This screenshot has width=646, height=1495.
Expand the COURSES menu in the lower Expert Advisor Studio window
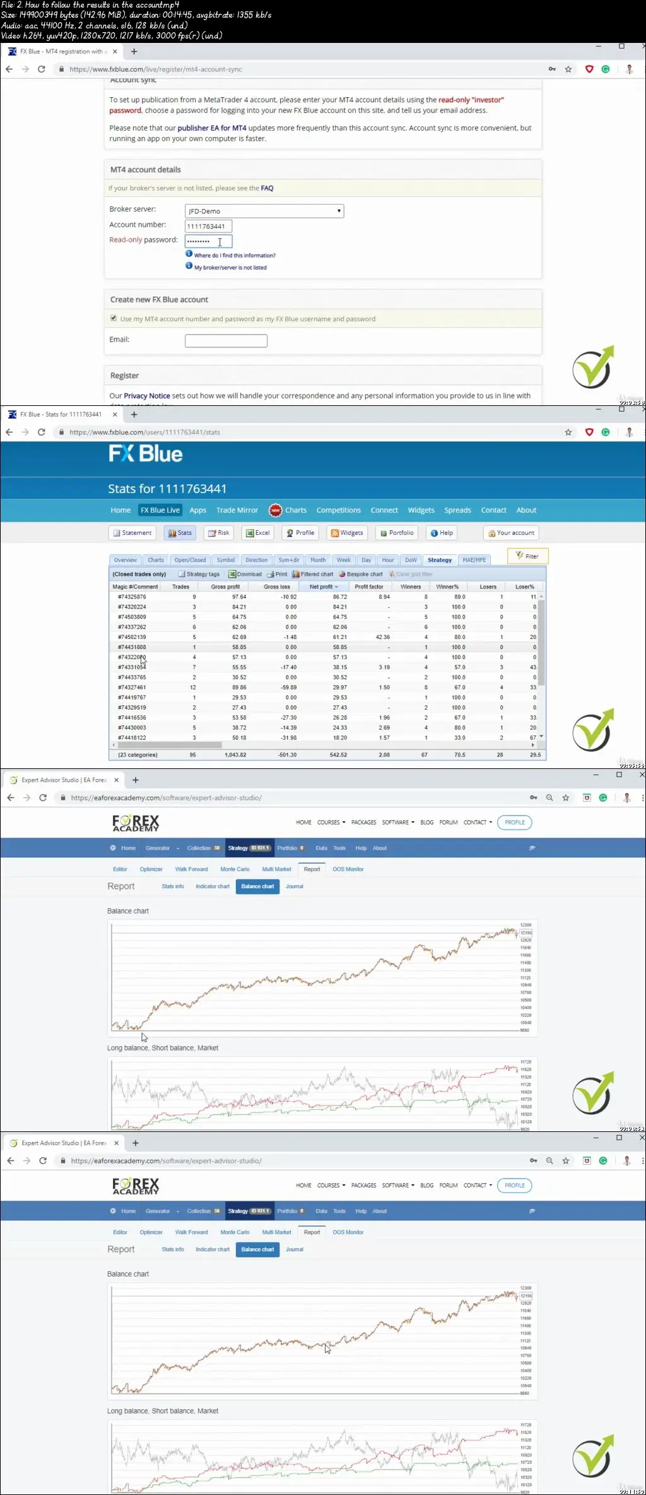tap(331, 1186)
